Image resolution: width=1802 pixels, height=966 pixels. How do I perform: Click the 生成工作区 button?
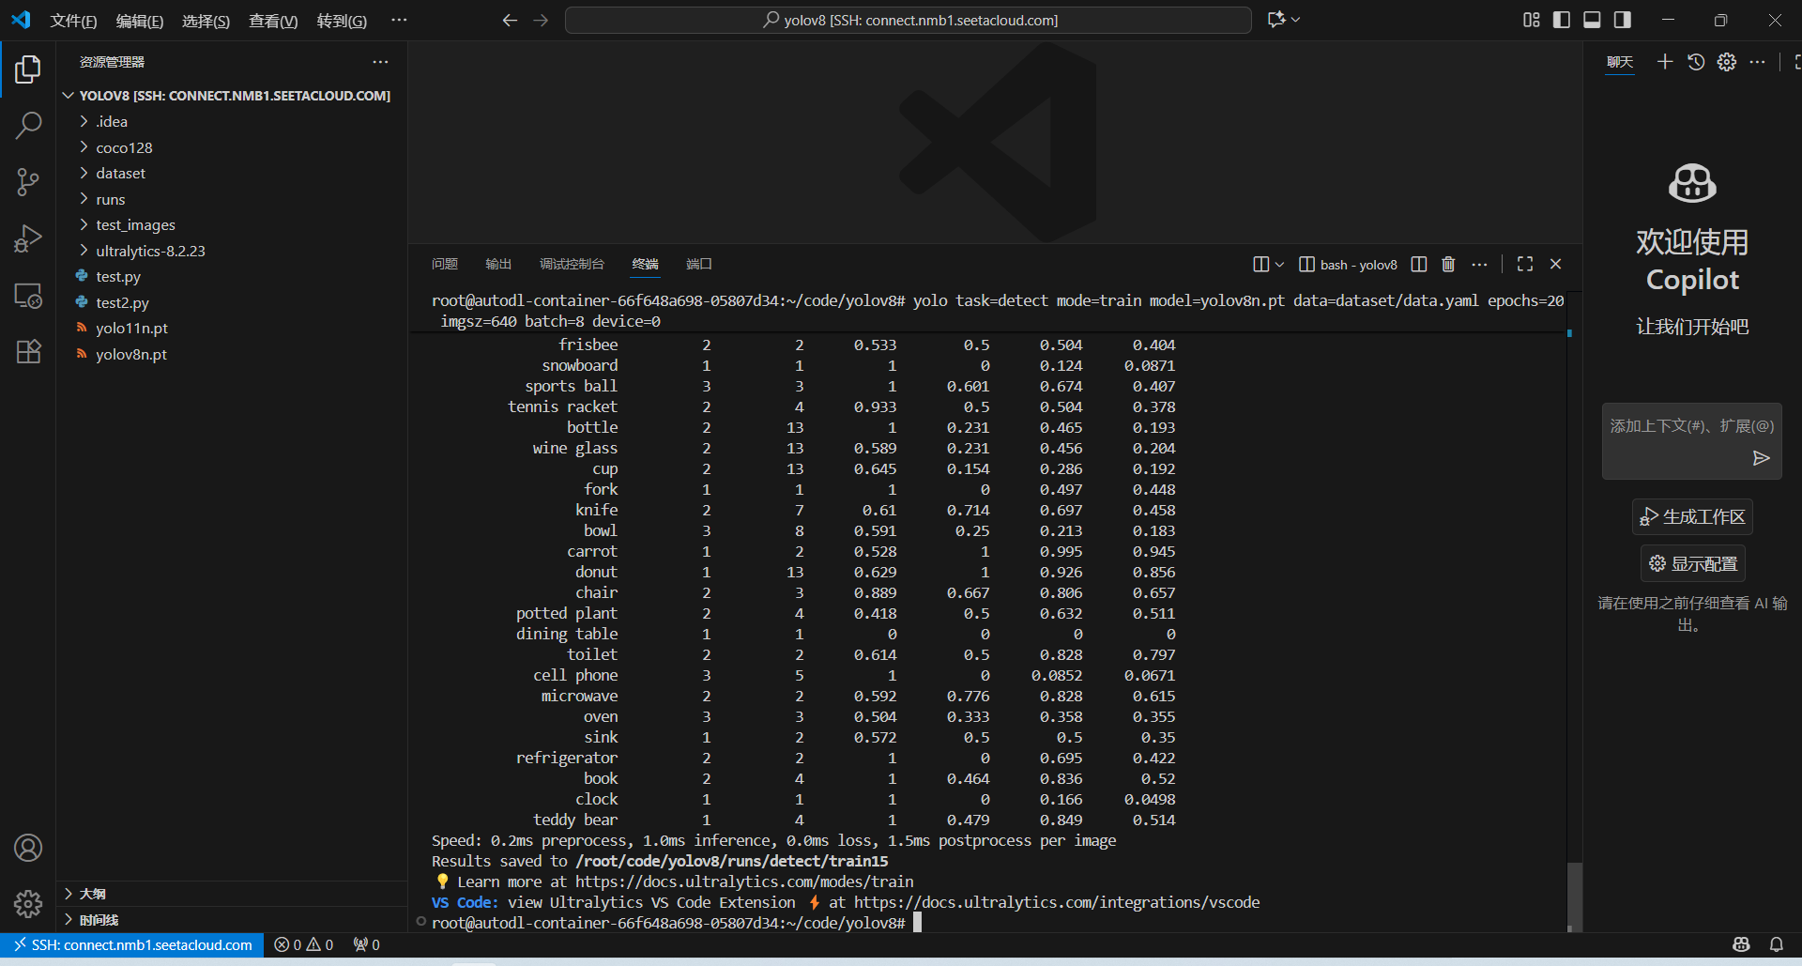pyautogui.click(x=1692, y=517)
